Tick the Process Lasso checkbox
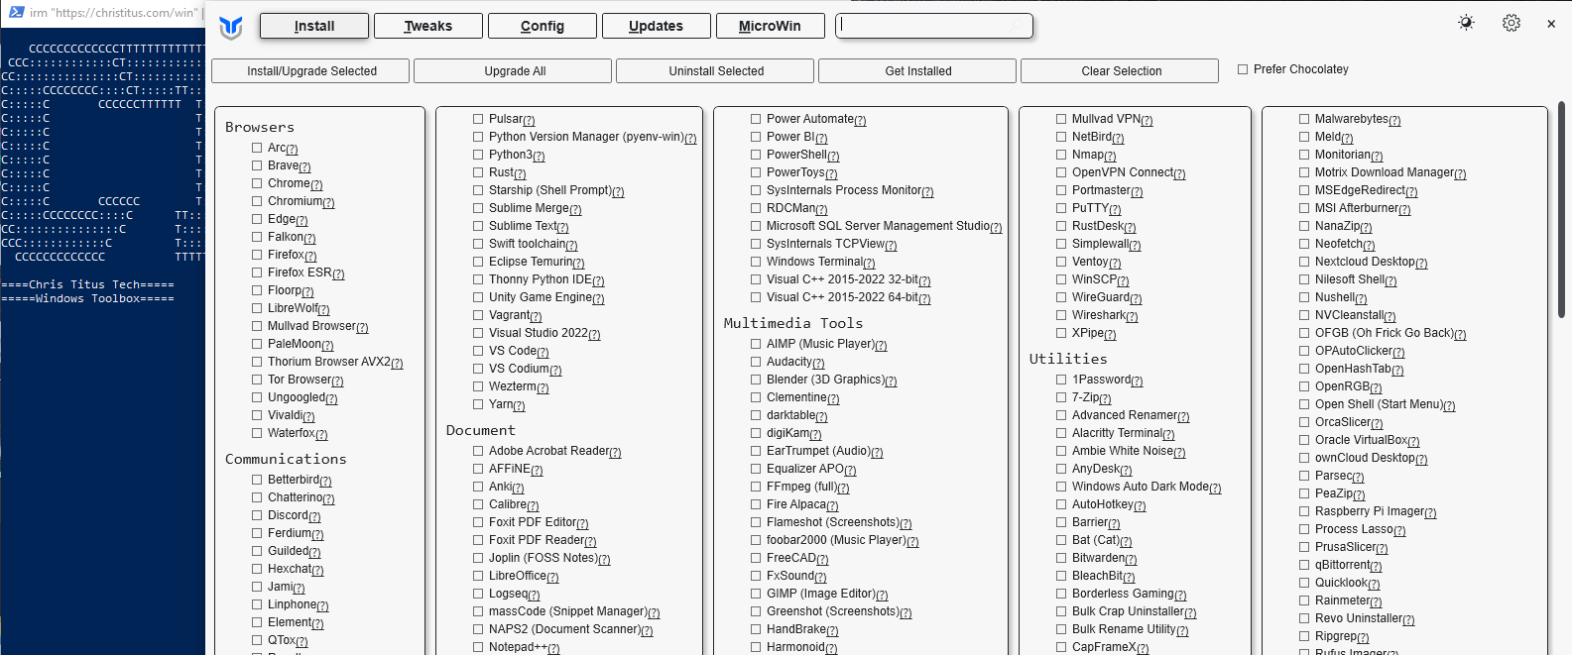 click(x=1304, y=529)
